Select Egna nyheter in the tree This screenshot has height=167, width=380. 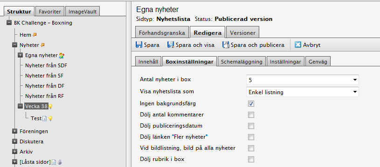tap(41, 55)
